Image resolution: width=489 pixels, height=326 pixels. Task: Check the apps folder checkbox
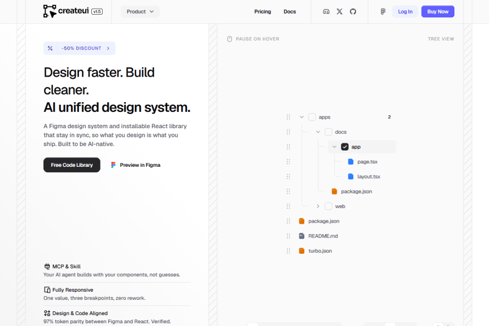pos(312,117)
